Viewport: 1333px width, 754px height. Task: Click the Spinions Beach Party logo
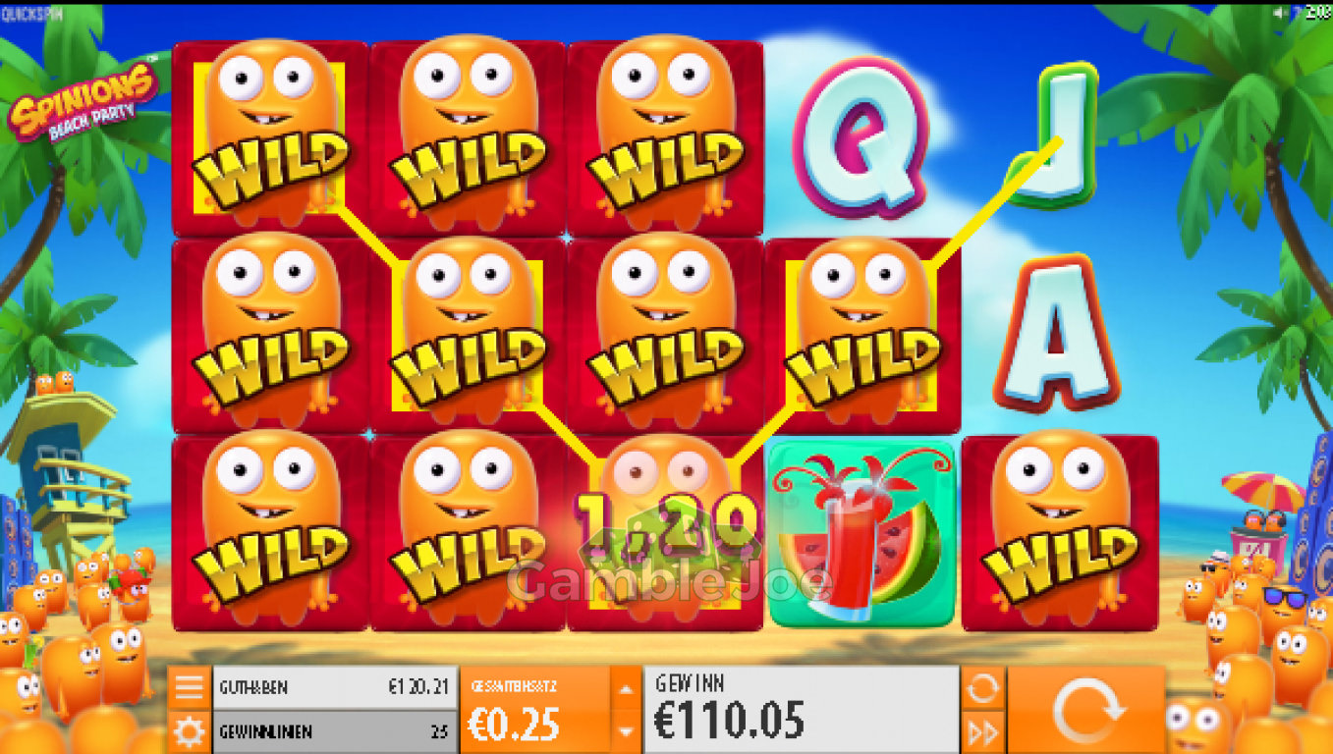coord(83,101)
